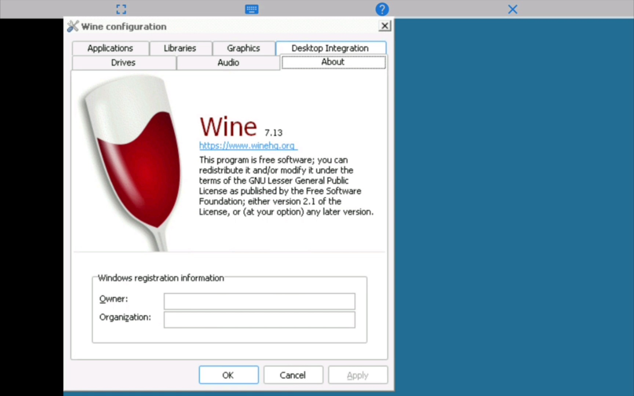This screenshot has width=634, height=396.
Task: Open the Graphics tab
Action: coord(243,48)
